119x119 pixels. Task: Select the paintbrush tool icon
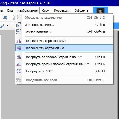(2, 26)
